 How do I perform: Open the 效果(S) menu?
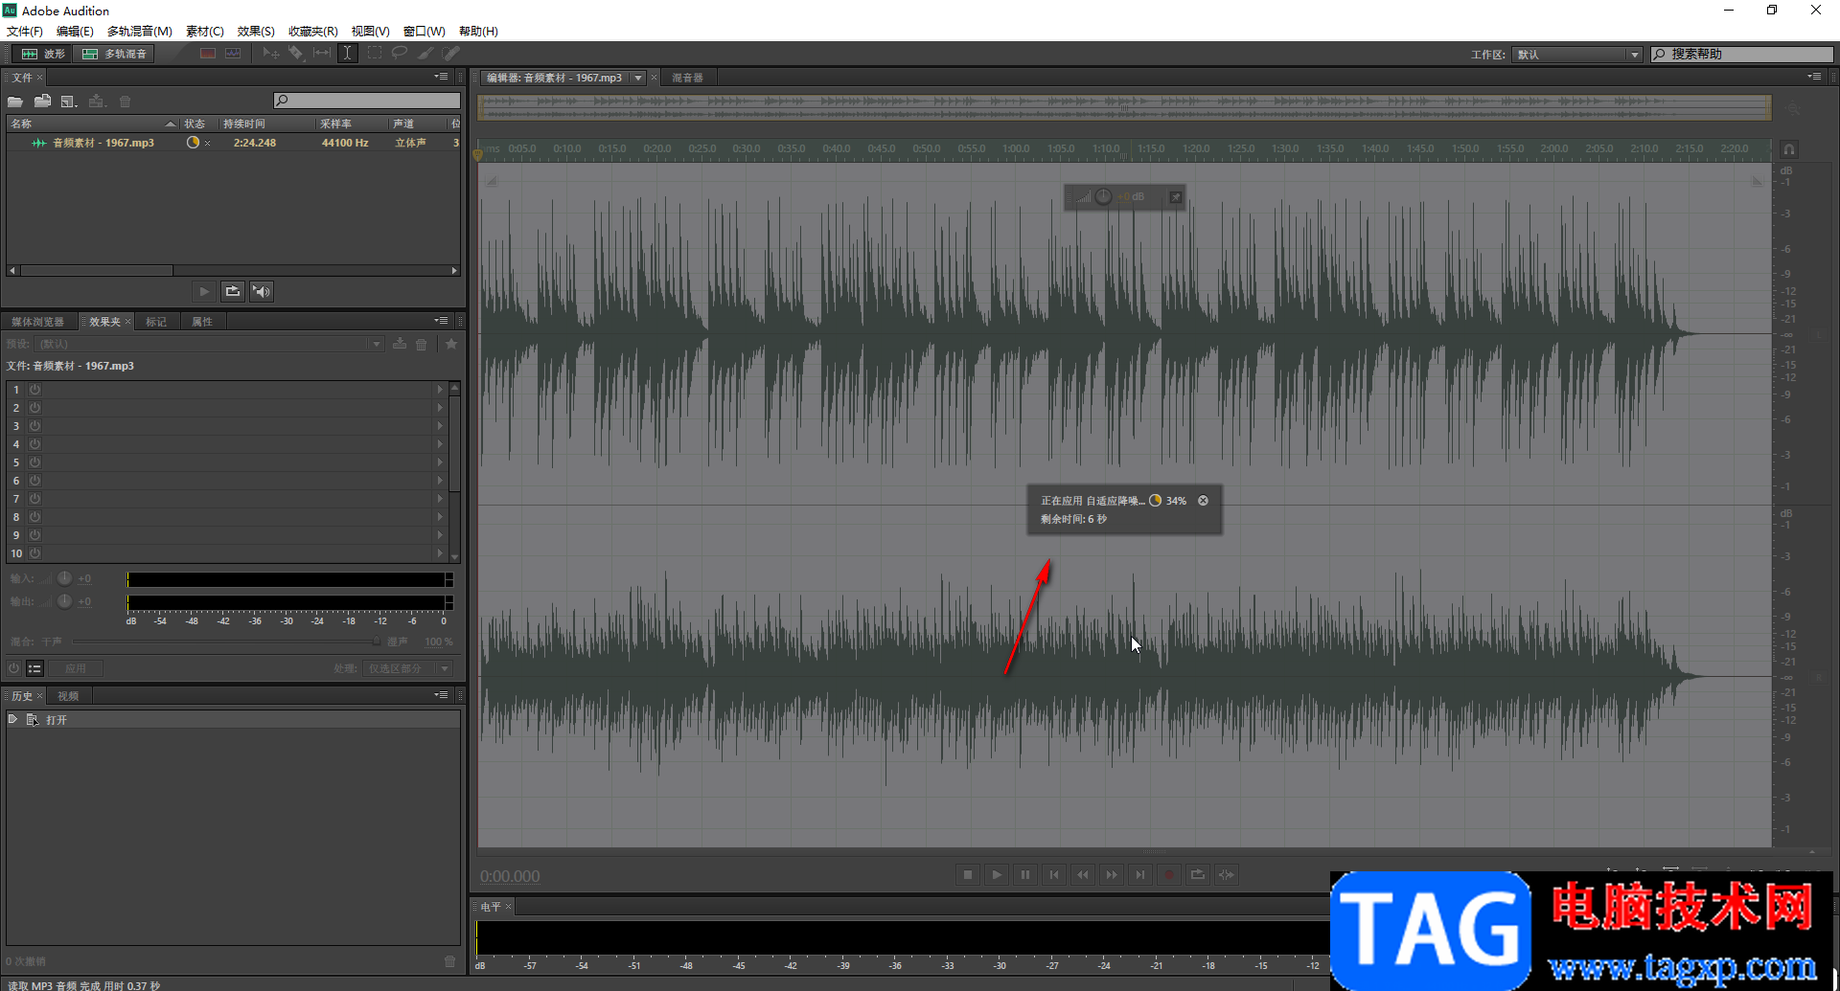(256, 31)
